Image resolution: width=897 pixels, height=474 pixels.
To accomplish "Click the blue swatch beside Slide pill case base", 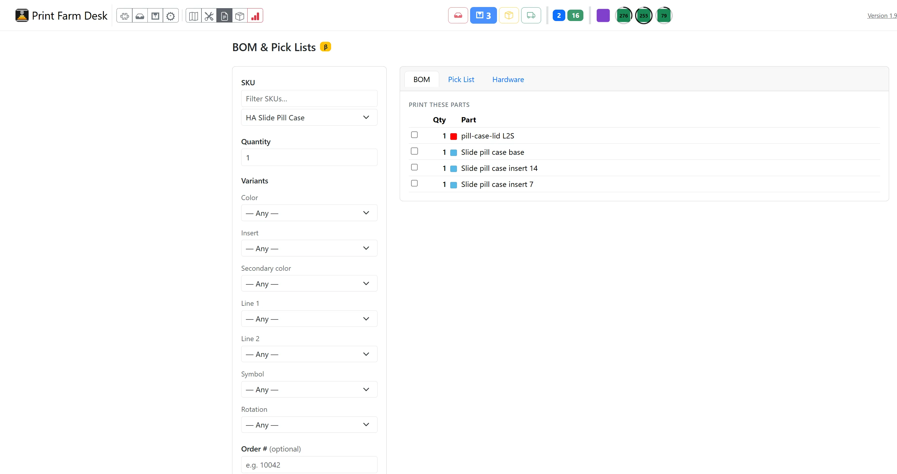I will [453, 152].
